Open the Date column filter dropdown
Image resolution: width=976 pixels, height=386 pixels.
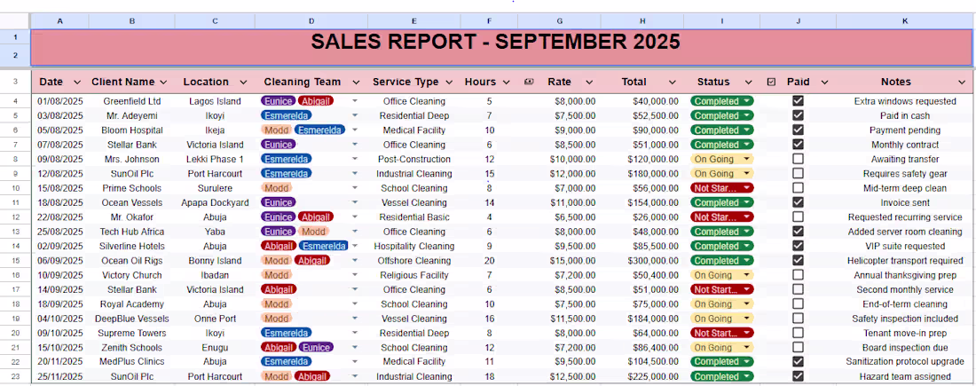(77, 83)
